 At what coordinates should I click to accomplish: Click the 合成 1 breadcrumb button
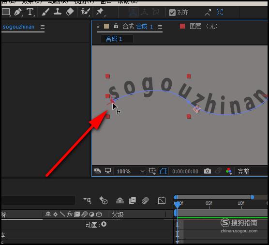point(117,39)
